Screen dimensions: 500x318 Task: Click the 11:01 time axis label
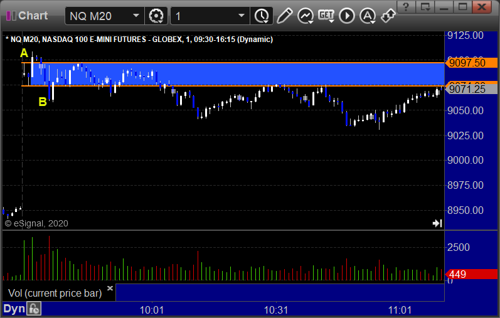400,310
